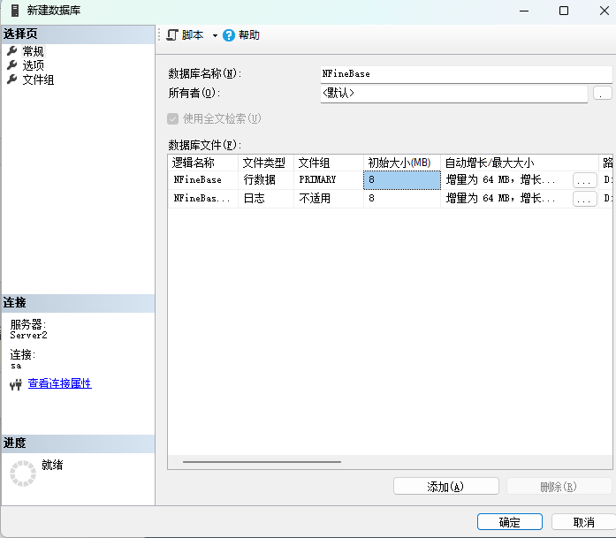
Task: Click the 文件组 column header
Action: click(x=329, y=163)
